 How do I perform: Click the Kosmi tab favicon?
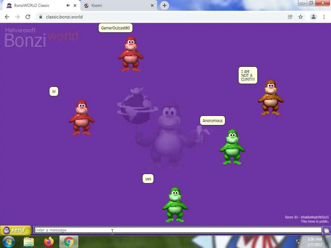86,5
